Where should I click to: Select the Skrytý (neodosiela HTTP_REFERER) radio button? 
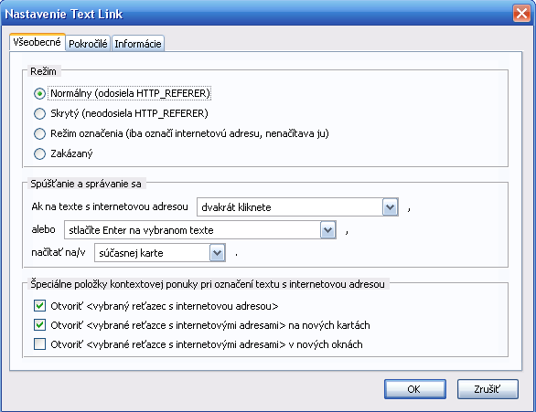click(39, 113)
